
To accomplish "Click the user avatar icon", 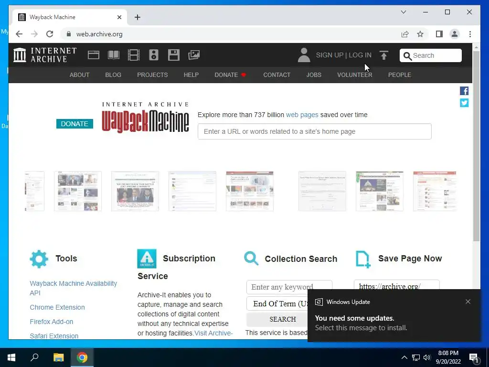I will (304, 55).
